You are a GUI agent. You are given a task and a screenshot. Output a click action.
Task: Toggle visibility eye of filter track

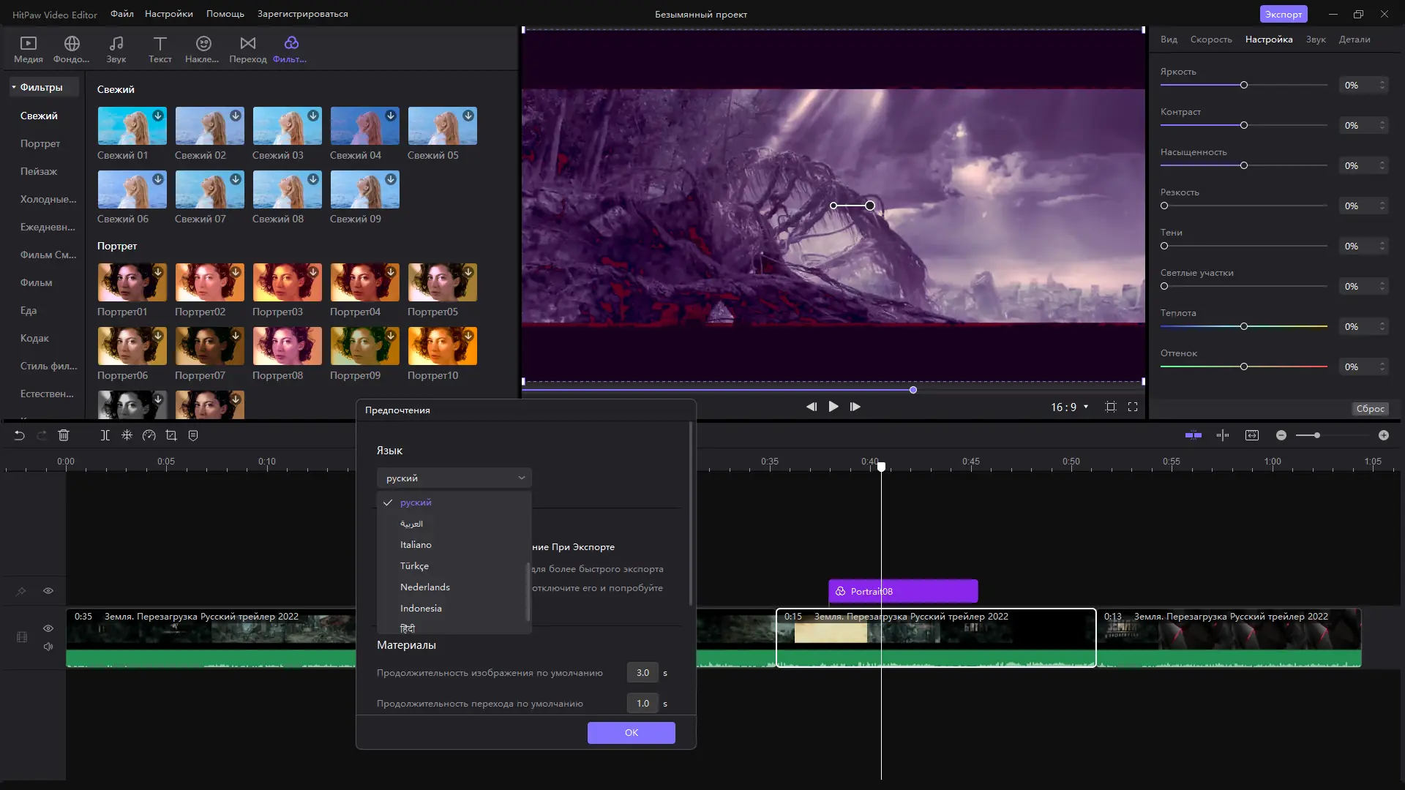click(x=48, y=591)
